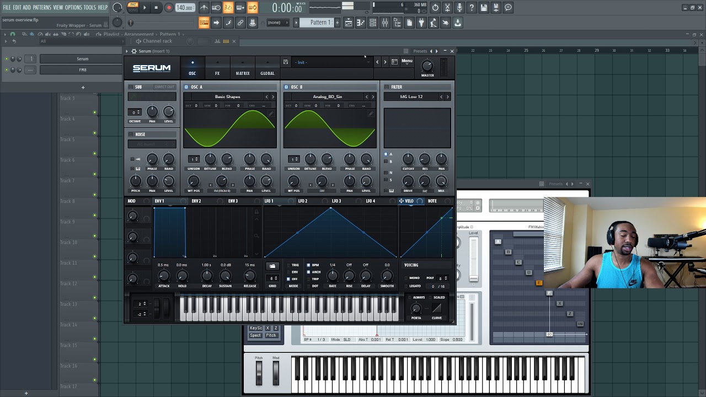The width and height of the screenshot is (706, 397).
Task: Select next OSC A wavetable arrow
Action: tap(273, 96)
